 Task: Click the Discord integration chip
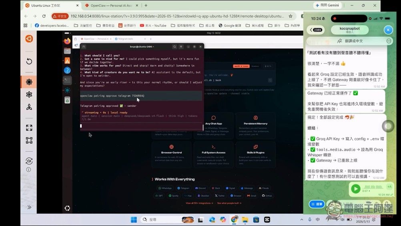pos(200,188)
